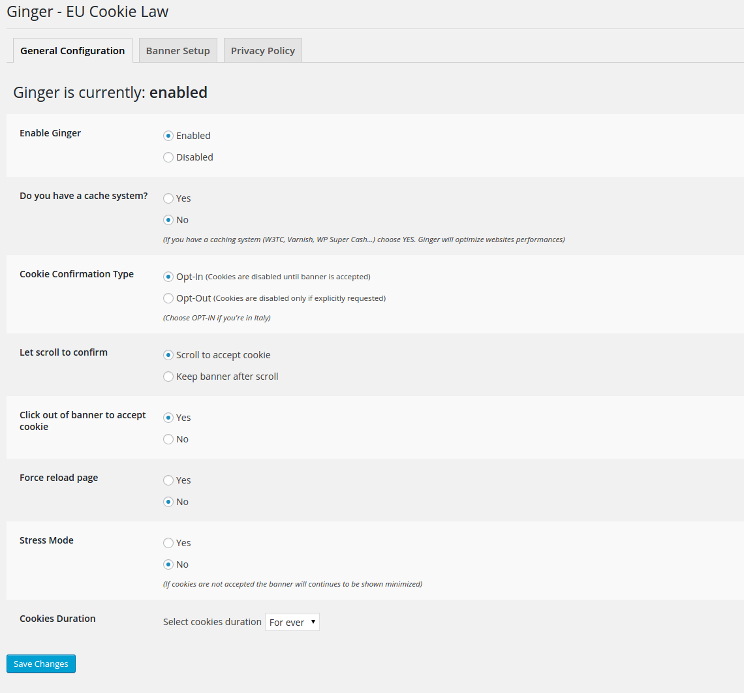Click the 'Choose OPT-IN if you're in Italy' note
Viewport: 744px width, 693px height.
(217, 318)
